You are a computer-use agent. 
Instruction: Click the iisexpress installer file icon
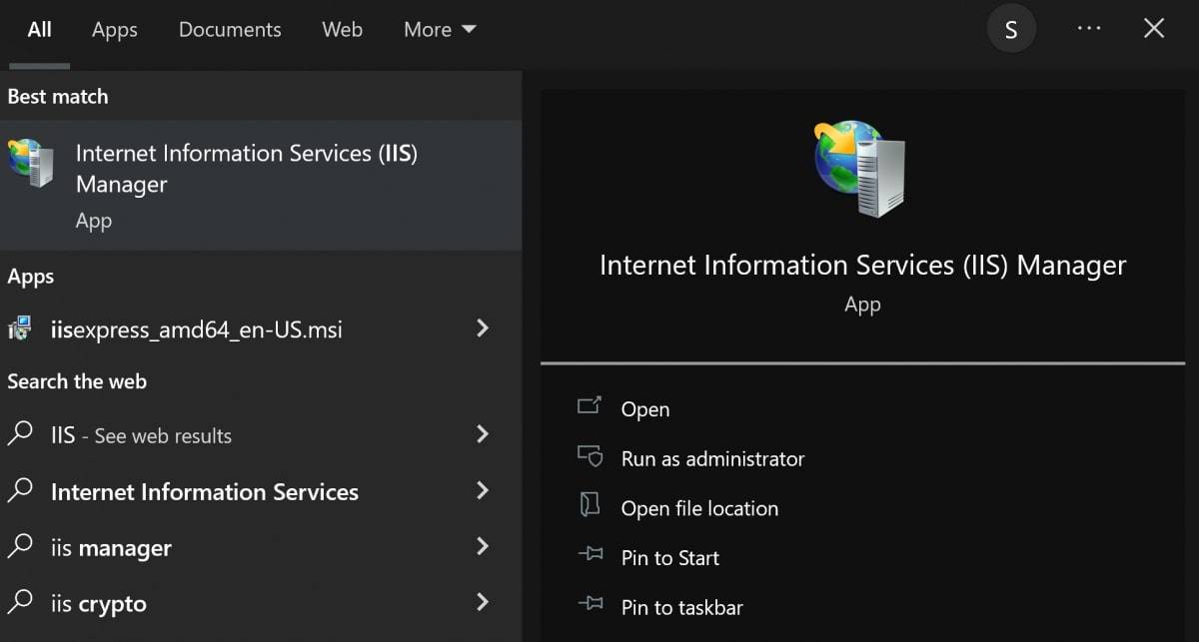click(21, 328)
